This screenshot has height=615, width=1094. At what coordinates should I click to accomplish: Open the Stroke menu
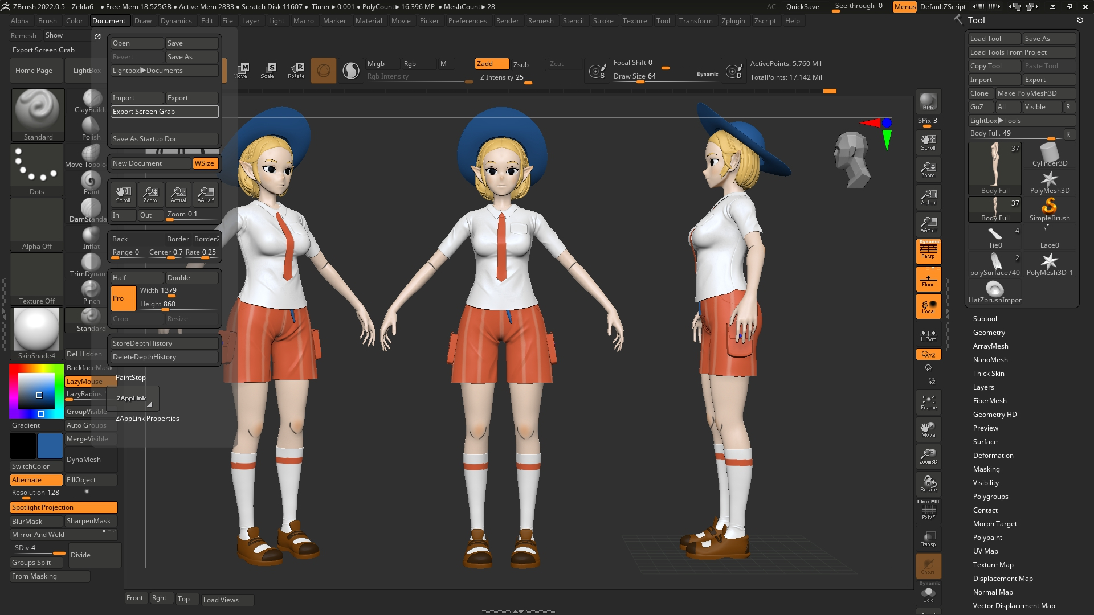point(603,21)
